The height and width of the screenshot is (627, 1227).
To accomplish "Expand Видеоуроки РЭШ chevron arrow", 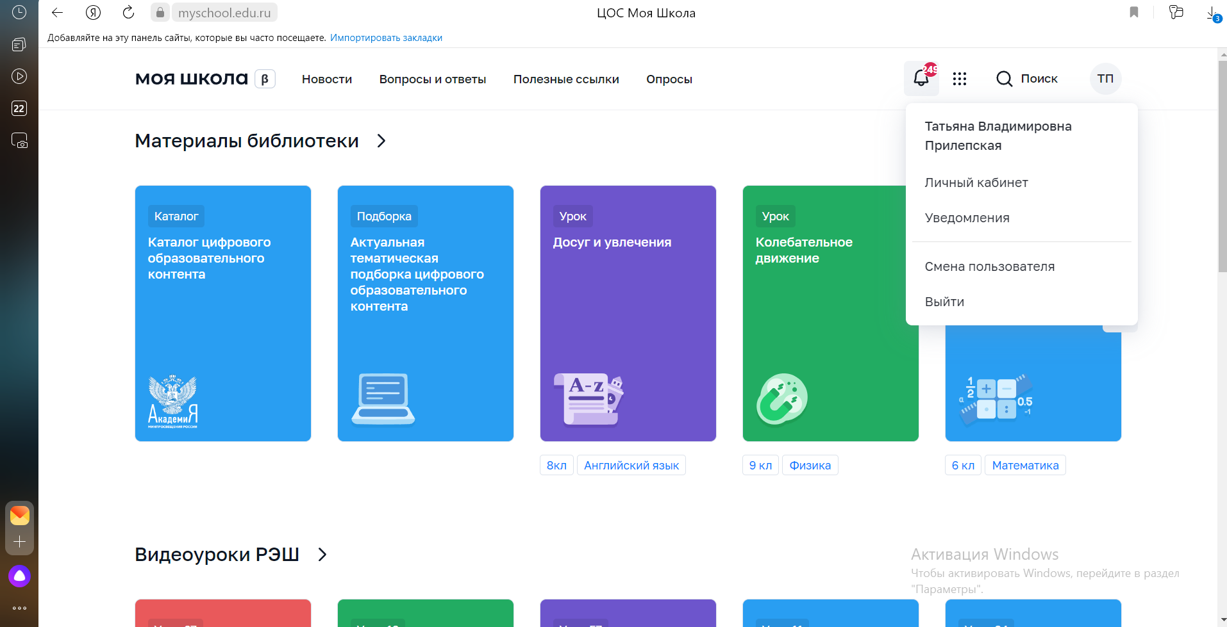I will [x=322, y=555].
